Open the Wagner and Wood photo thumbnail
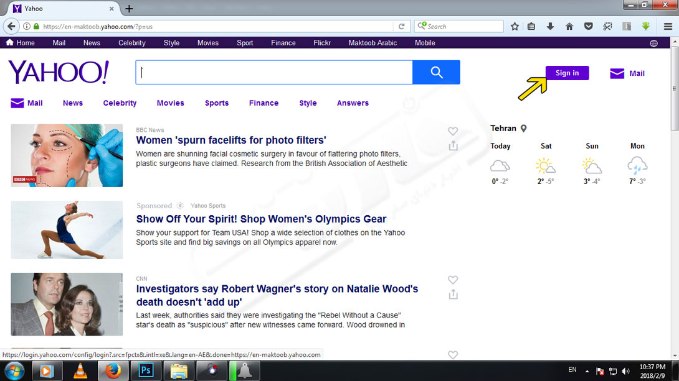This screenshot has width=679, height=381. pos(67,304)
